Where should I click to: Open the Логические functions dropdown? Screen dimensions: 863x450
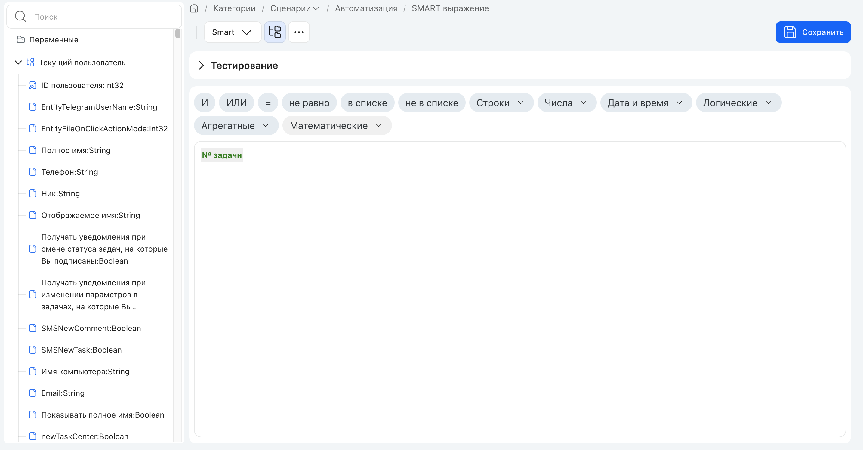click(x=739, y=103)
